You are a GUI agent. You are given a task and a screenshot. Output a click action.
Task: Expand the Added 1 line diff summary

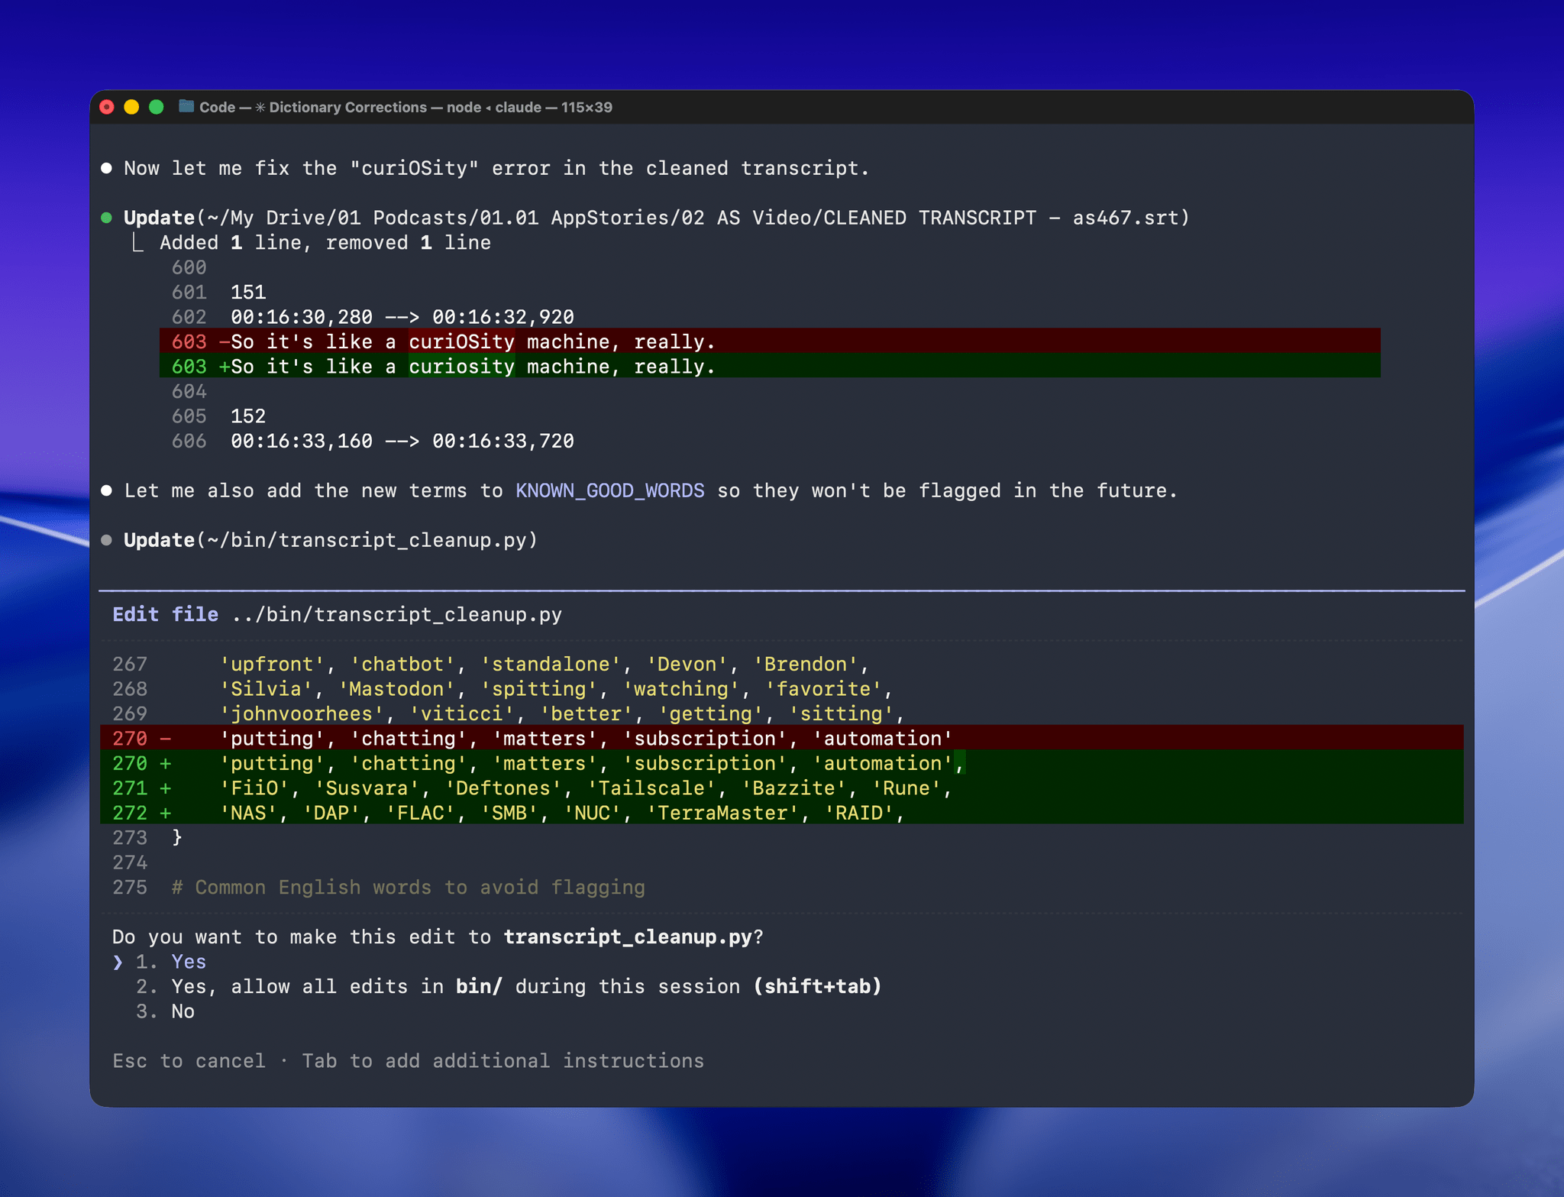click(x=325, y=242)
